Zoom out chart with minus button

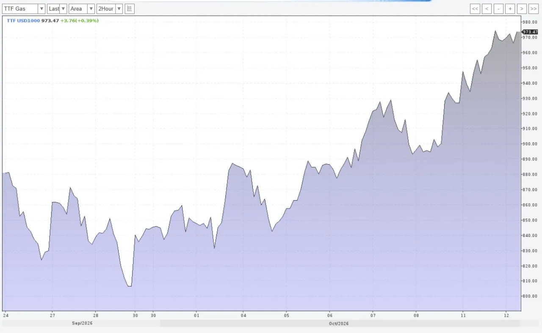point(498,8)
